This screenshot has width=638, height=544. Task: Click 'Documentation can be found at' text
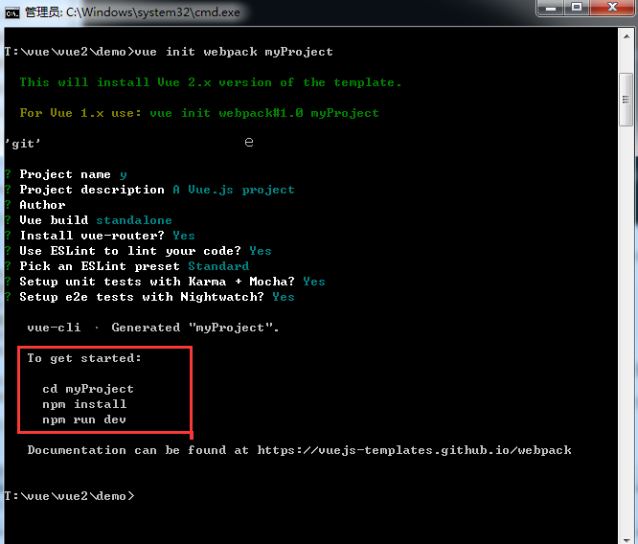pyautogui.click(x=138, y=450)
